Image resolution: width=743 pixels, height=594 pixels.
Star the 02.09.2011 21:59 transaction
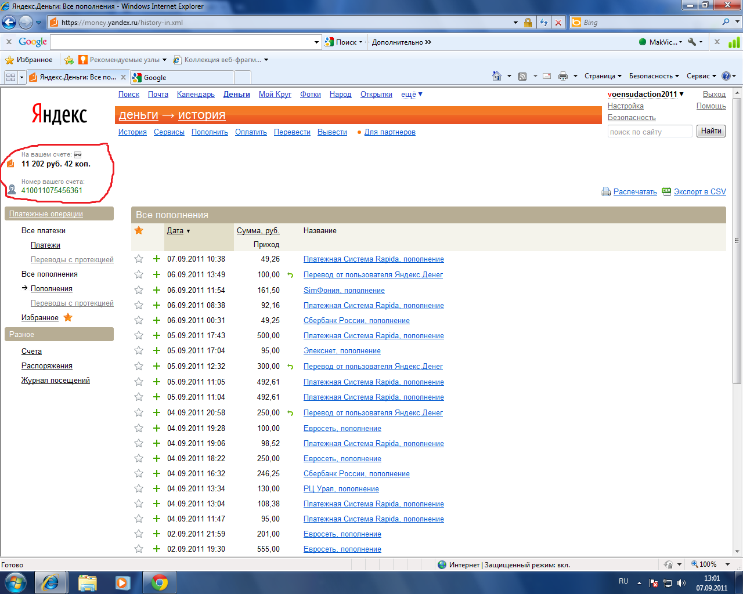coord(138,534)
